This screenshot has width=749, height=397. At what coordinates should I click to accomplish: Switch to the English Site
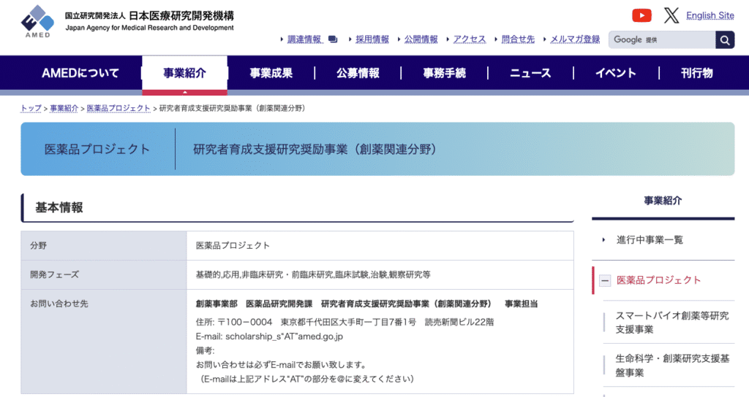pos(710,15)
